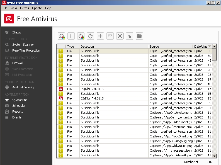
Task: Select the row dated 2/3/25...:15
Action: (134, 94)
